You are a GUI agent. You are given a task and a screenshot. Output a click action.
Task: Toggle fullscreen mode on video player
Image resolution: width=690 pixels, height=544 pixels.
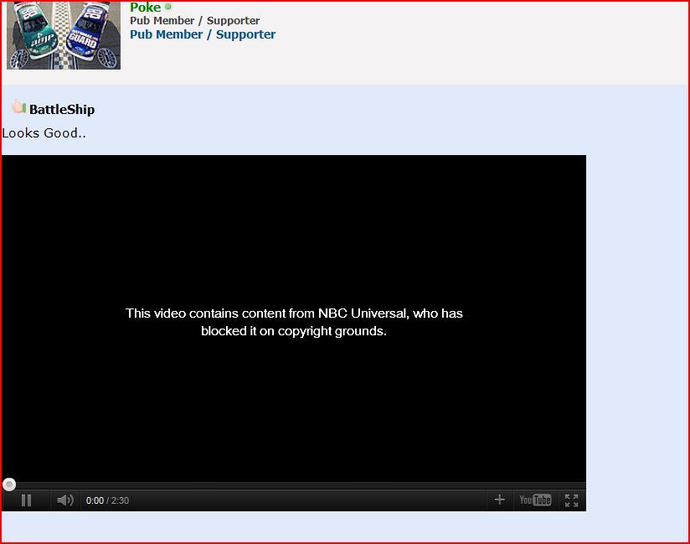(571, 500)
